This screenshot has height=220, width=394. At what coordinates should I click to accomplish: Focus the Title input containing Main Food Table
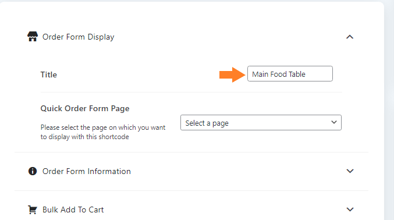(290, 74)
